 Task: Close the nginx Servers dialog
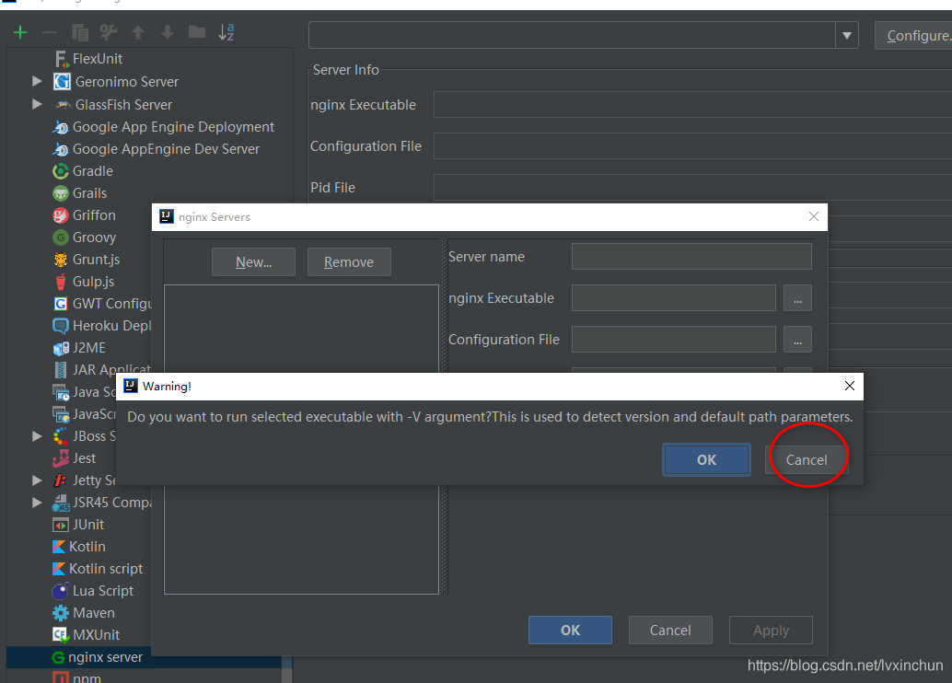(x=814, y=216)
